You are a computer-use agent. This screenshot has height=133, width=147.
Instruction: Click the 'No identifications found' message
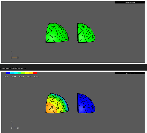point(14,68)
